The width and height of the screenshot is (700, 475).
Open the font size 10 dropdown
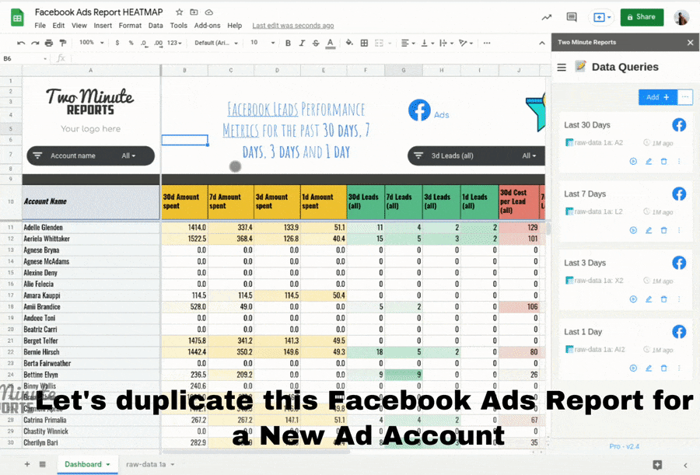pos(263,43)
